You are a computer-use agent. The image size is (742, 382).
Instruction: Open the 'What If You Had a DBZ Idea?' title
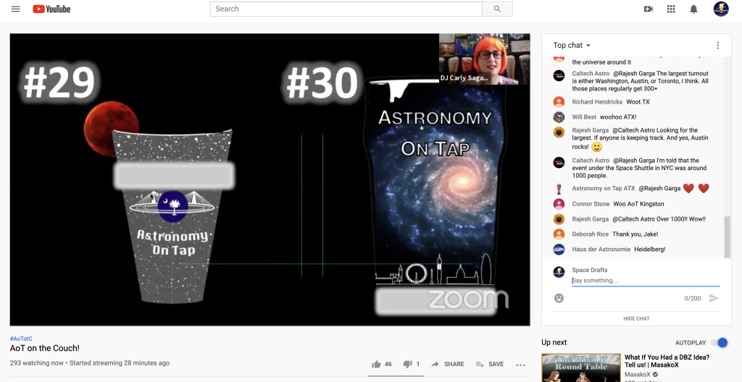[667, 361]
